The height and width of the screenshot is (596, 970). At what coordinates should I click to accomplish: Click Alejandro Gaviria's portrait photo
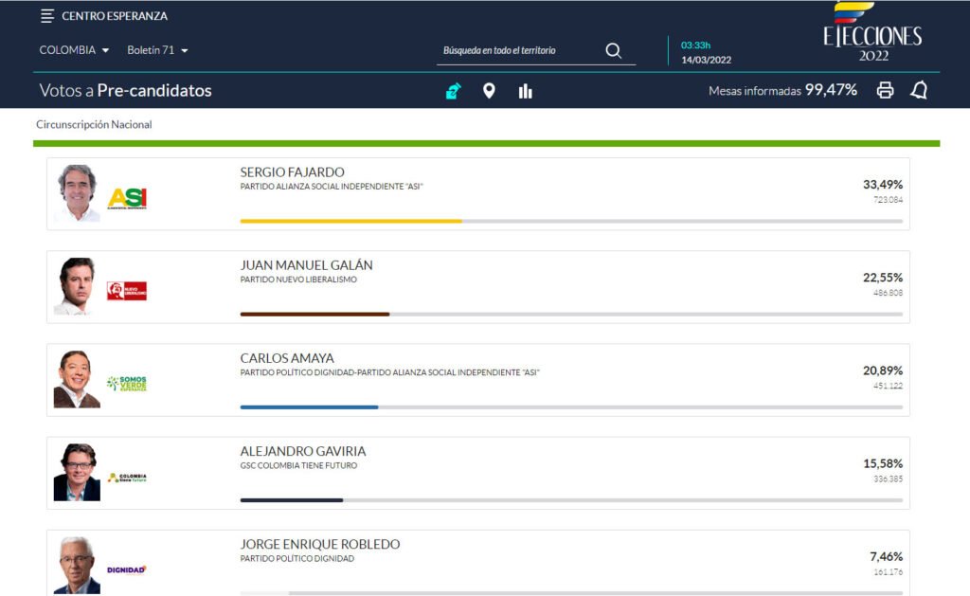77,472
